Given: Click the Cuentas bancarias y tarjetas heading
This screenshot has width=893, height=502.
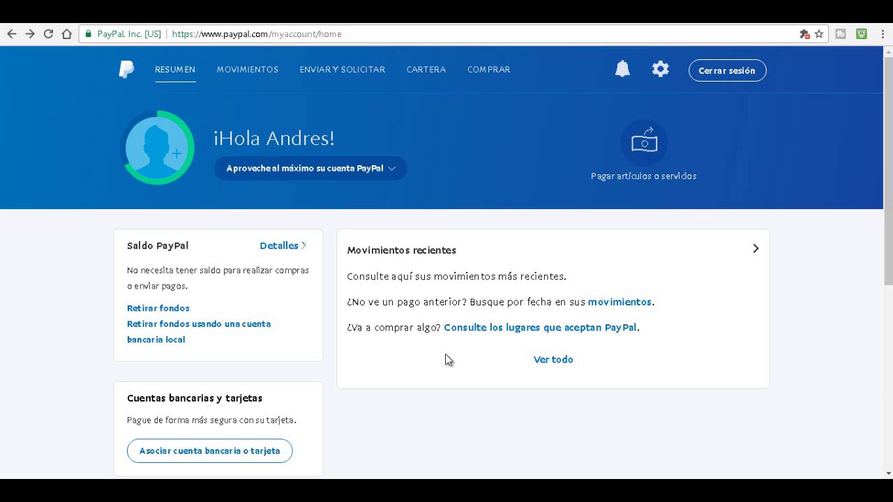Looking at the screenshot, I should pos(195,398).
